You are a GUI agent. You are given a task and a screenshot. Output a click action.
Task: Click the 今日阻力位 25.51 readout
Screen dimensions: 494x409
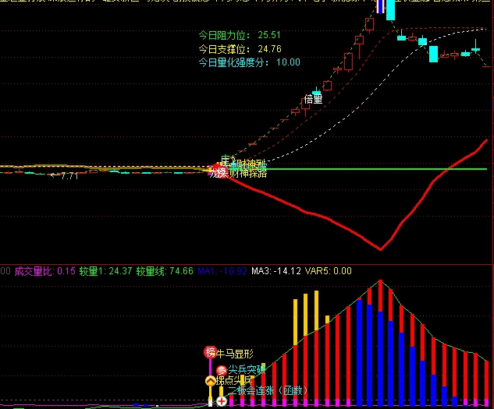pyautogui.click(x=240, y=35)
